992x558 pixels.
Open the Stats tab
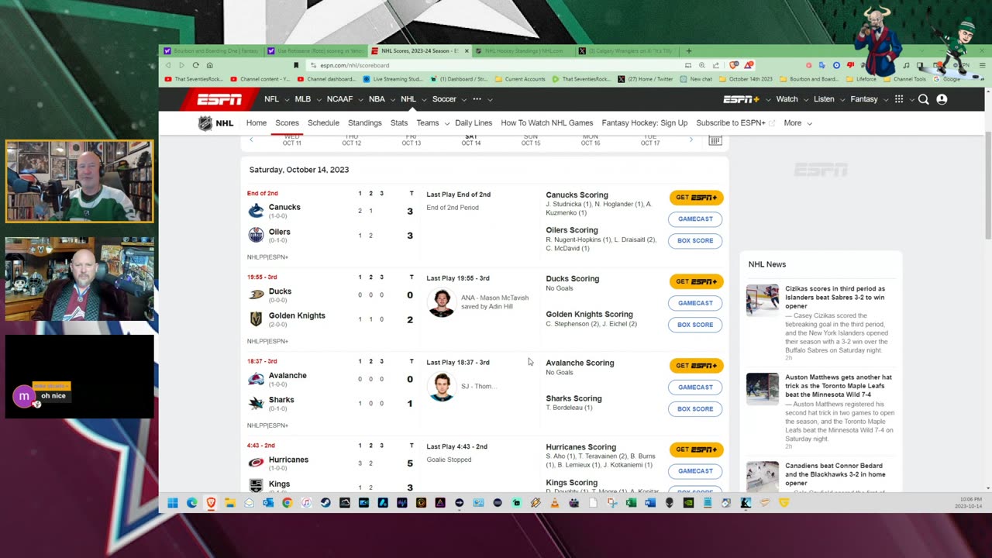pos(399,123)
